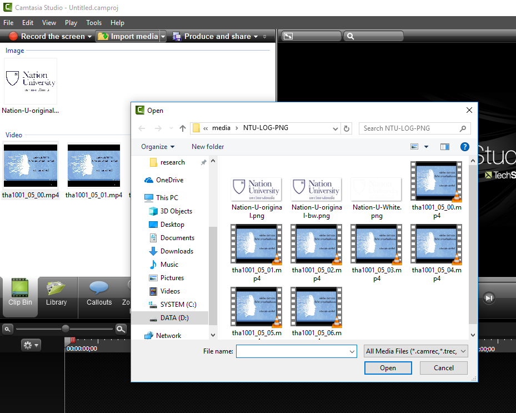Click the Cancel button

pyautogui.click(x=443, y=368)
